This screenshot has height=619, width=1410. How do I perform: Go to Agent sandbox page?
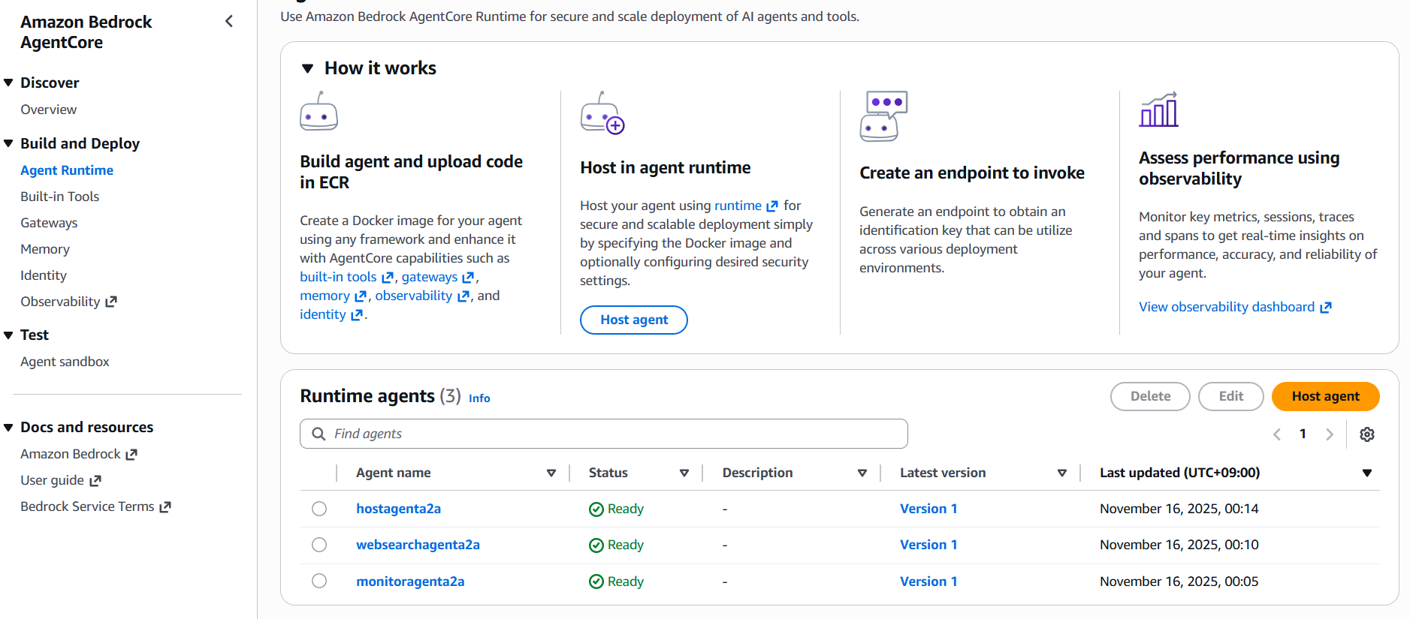[65, 362]
